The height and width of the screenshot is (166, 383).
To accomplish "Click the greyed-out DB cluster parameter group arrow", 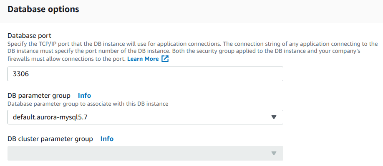I will (274, 154).
